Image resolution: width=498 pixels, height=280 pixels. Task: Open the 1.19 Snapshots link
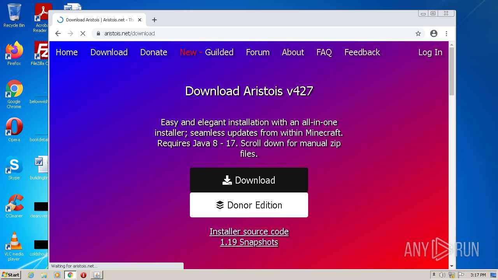click(249, 242)
